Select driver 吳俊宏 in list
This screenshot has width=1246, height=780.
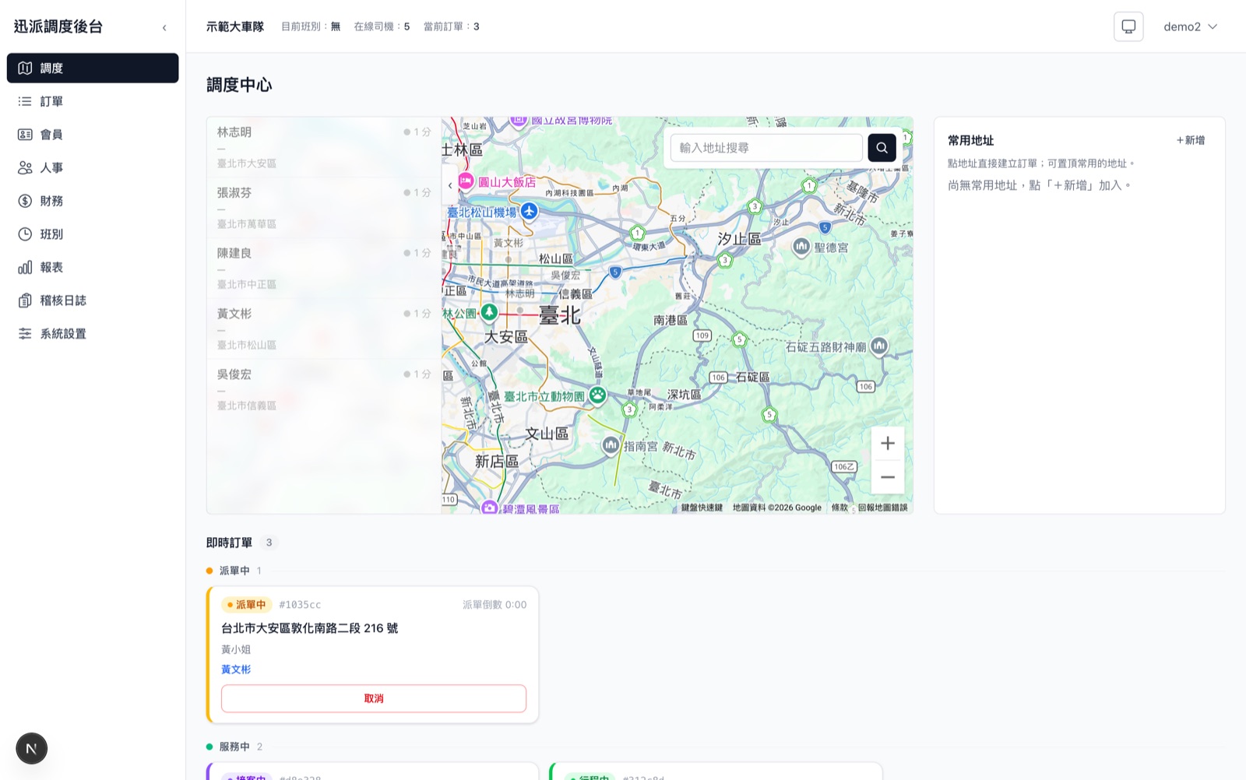pyautogui.click(x=324, y=389)
